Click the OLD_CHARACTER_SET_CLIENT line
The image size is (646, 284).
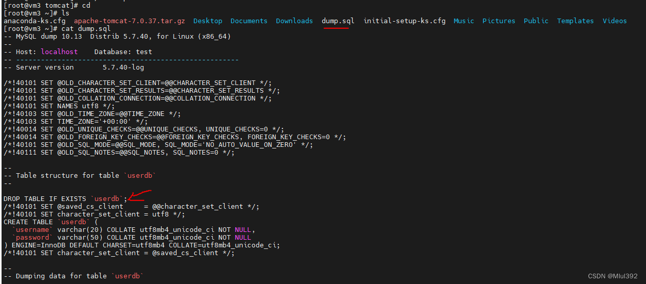138,82
